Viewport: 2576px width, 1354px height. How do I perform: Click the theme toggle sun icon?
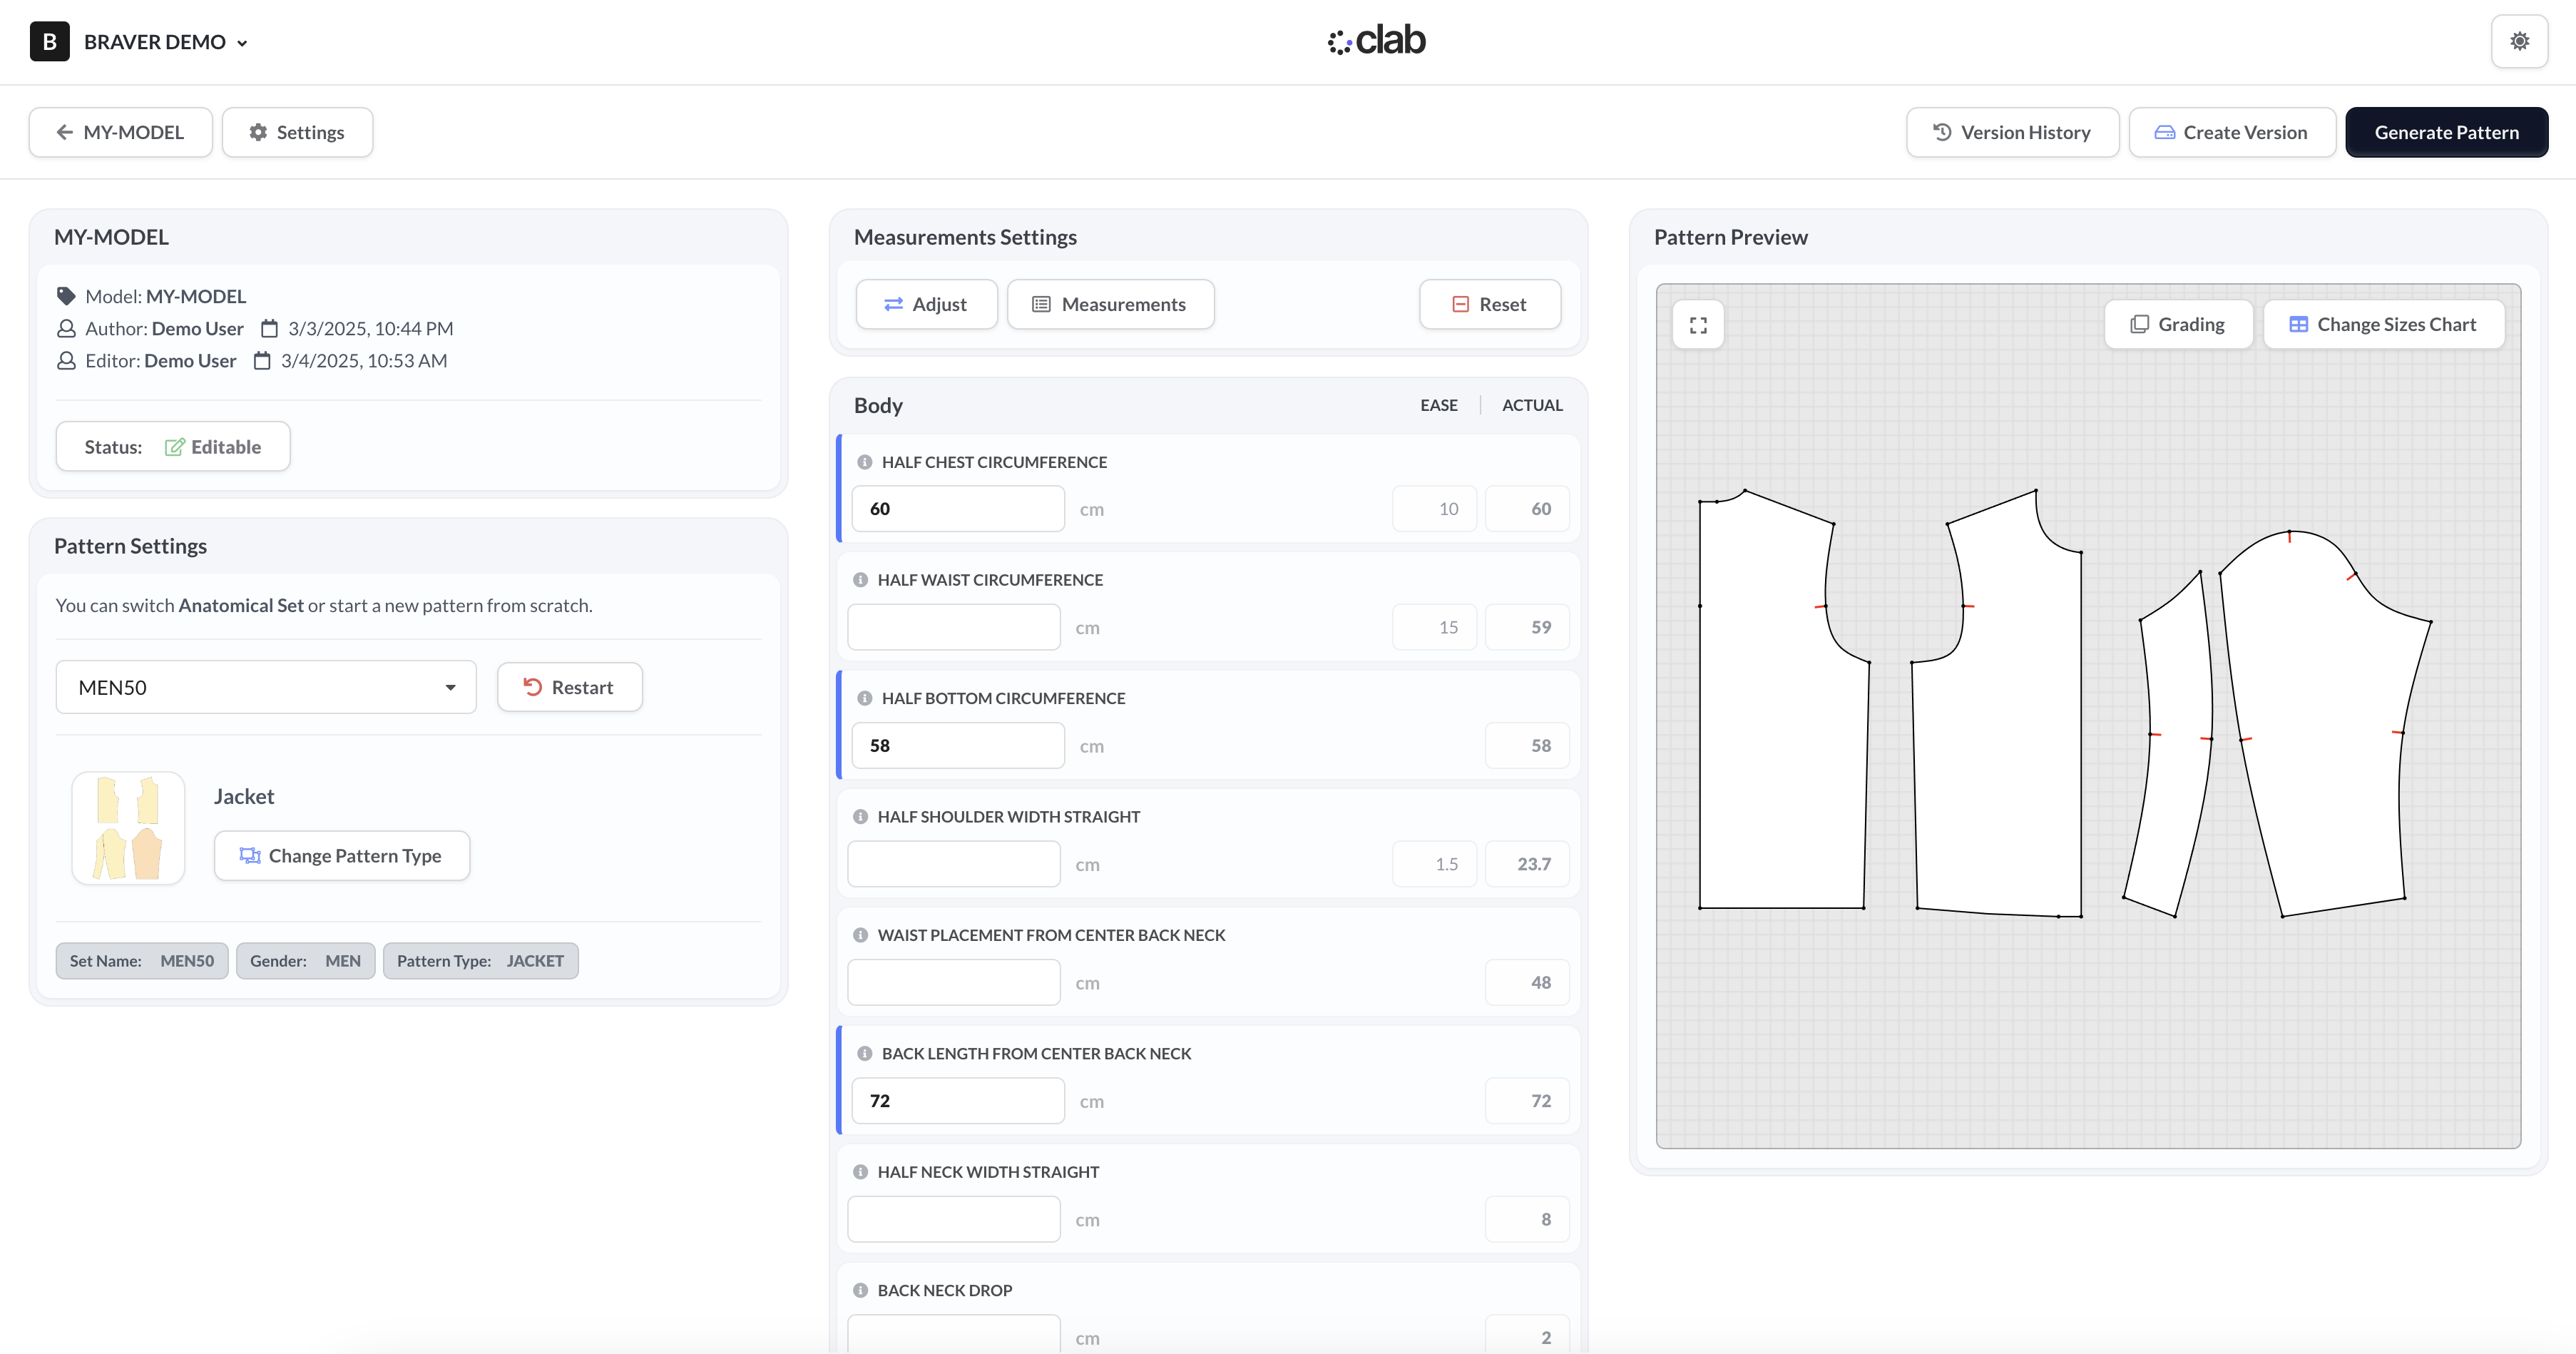coord(2519,41)
